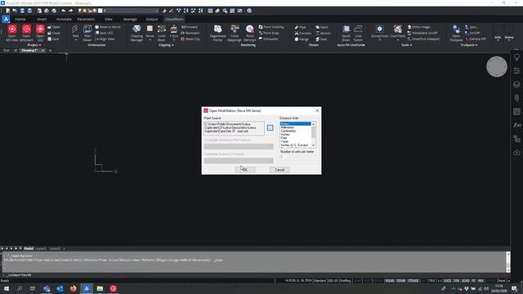523x294 pixels.
Task: Open the layers panel icon on right sidebar
Action: 516,84
